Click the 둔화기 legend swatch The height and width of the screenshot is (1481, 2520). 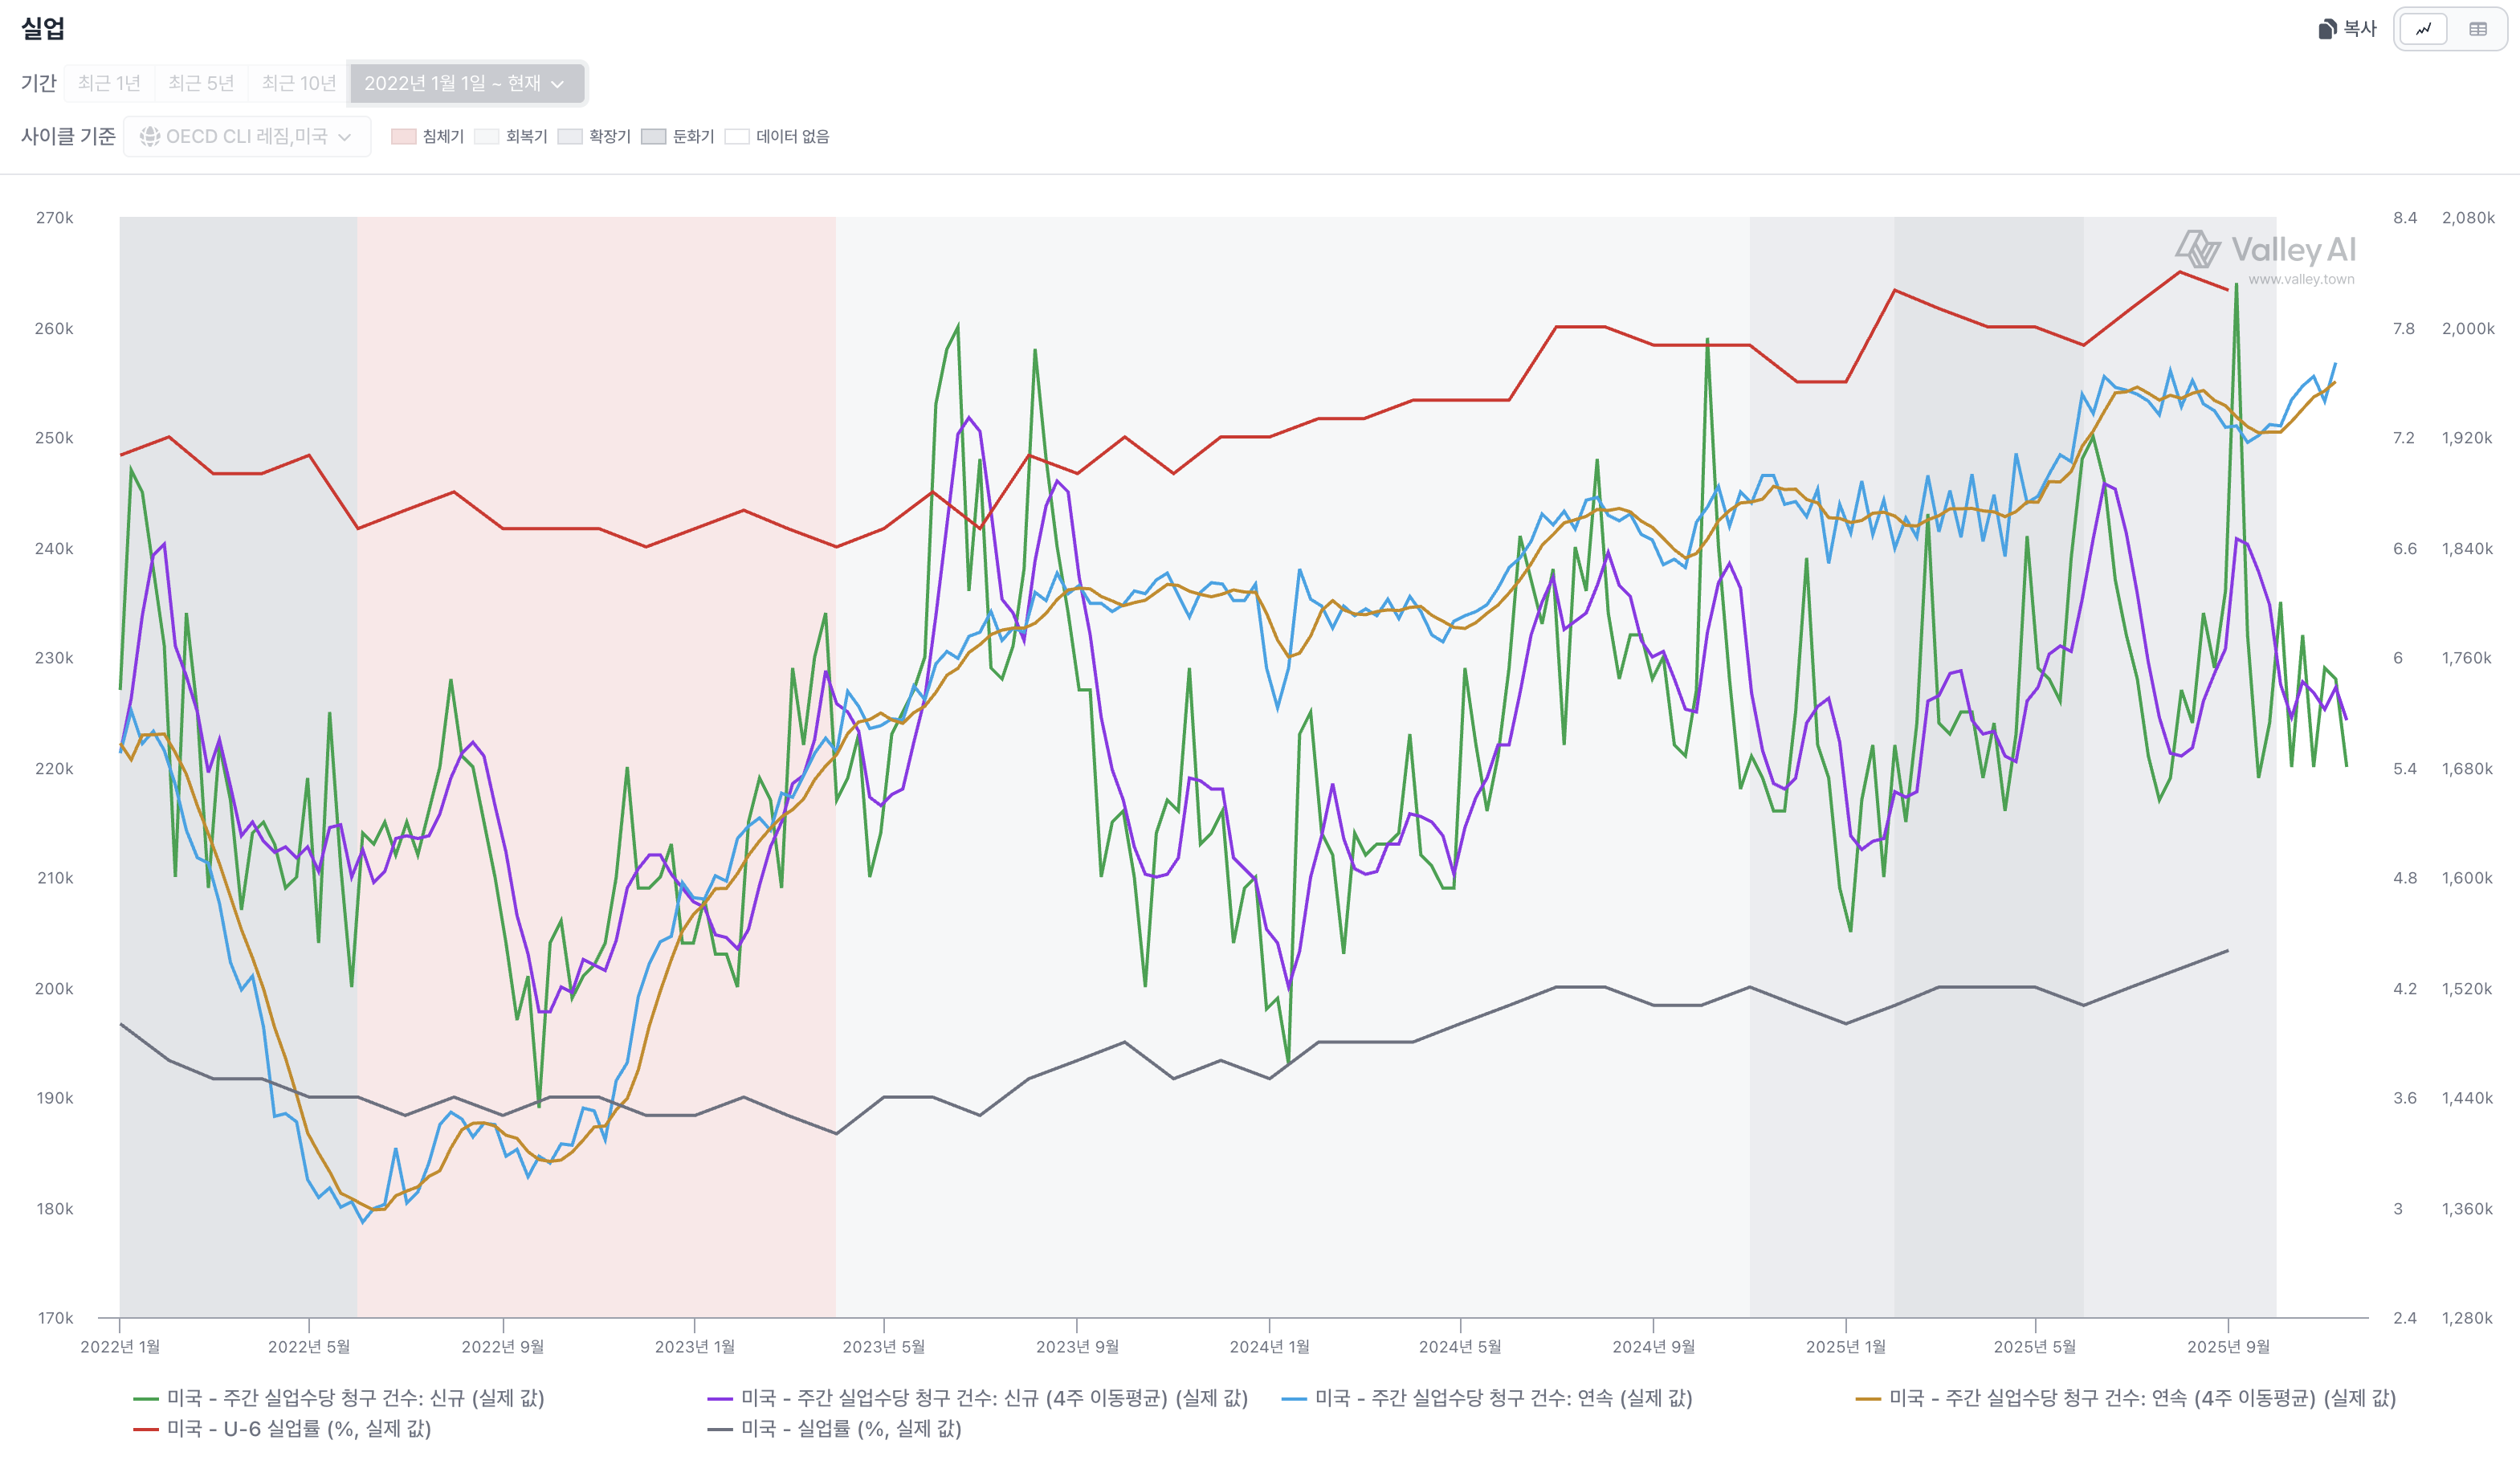click(x=654, y=137)
